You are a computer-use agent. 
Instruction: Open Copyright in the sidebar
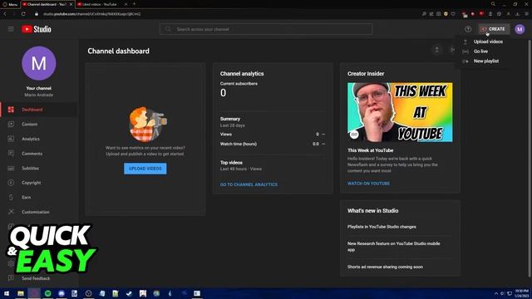point(39,183)
